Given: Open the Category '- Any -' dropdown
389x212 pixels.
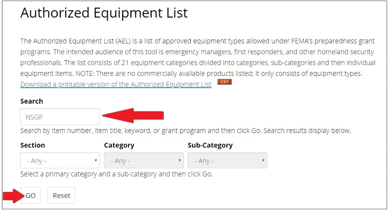Looking at the screenshot, I should [144, 160].
